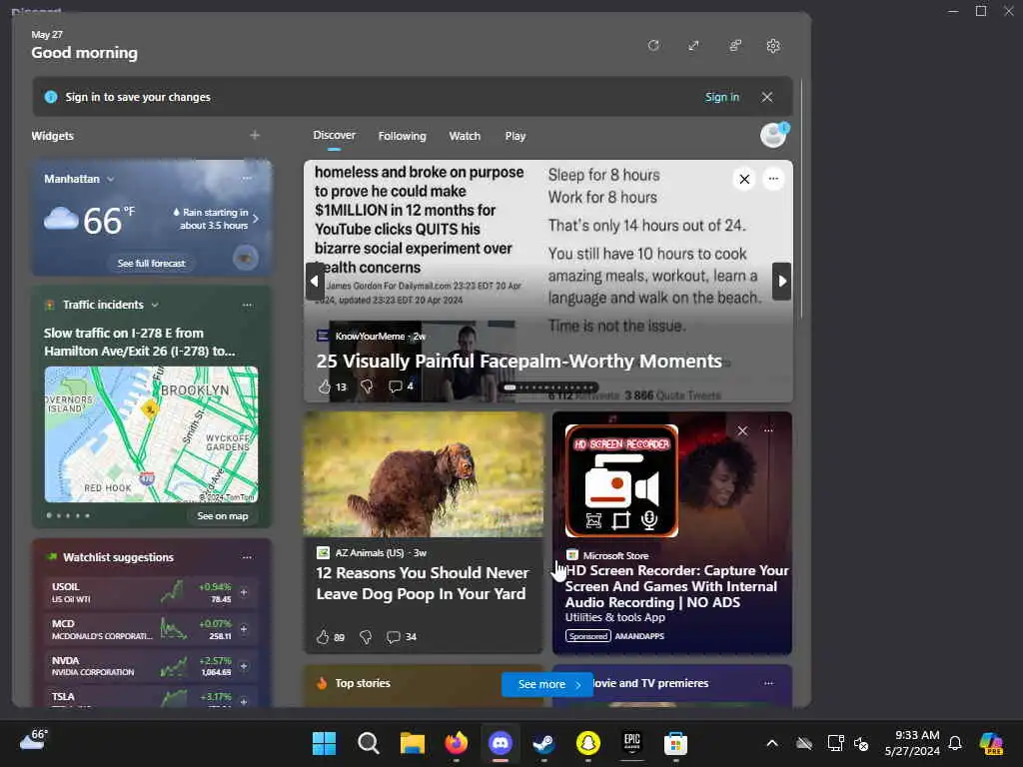Viewport: 1023px width, 767px height.
Task: Open more options on the carousel story card
Action: [x=773, y=179]
